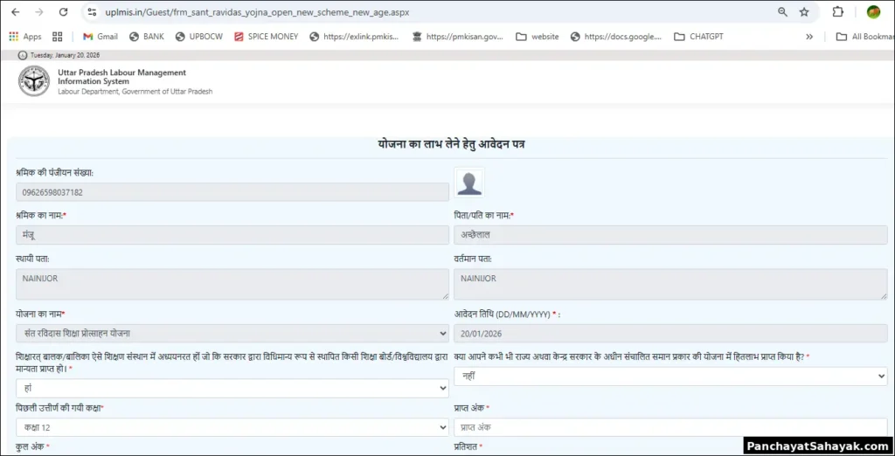This screenshot has width=895, height=456.
Task: Open the CHATGPT bookmarks folder
Action: tap(698, 37)
